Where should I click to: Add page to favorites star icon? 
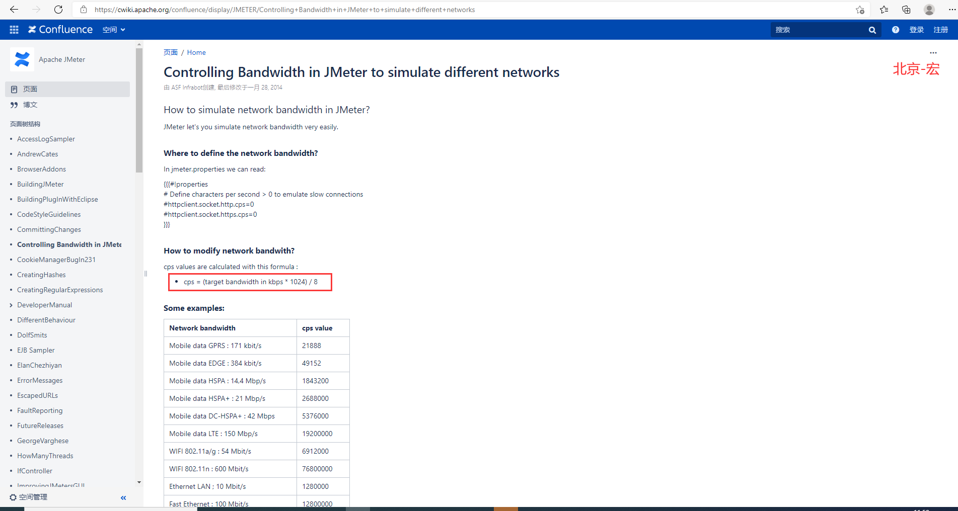(860, 10)
